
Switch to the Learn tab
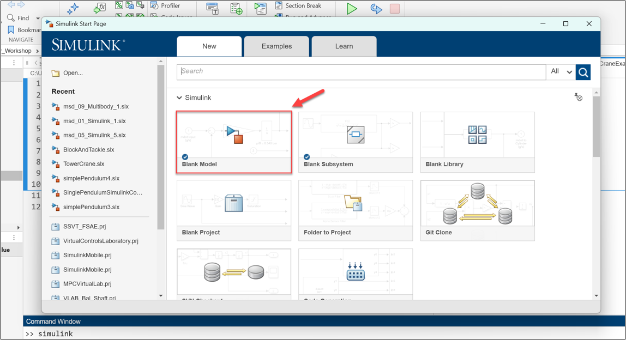pos(344,46)
